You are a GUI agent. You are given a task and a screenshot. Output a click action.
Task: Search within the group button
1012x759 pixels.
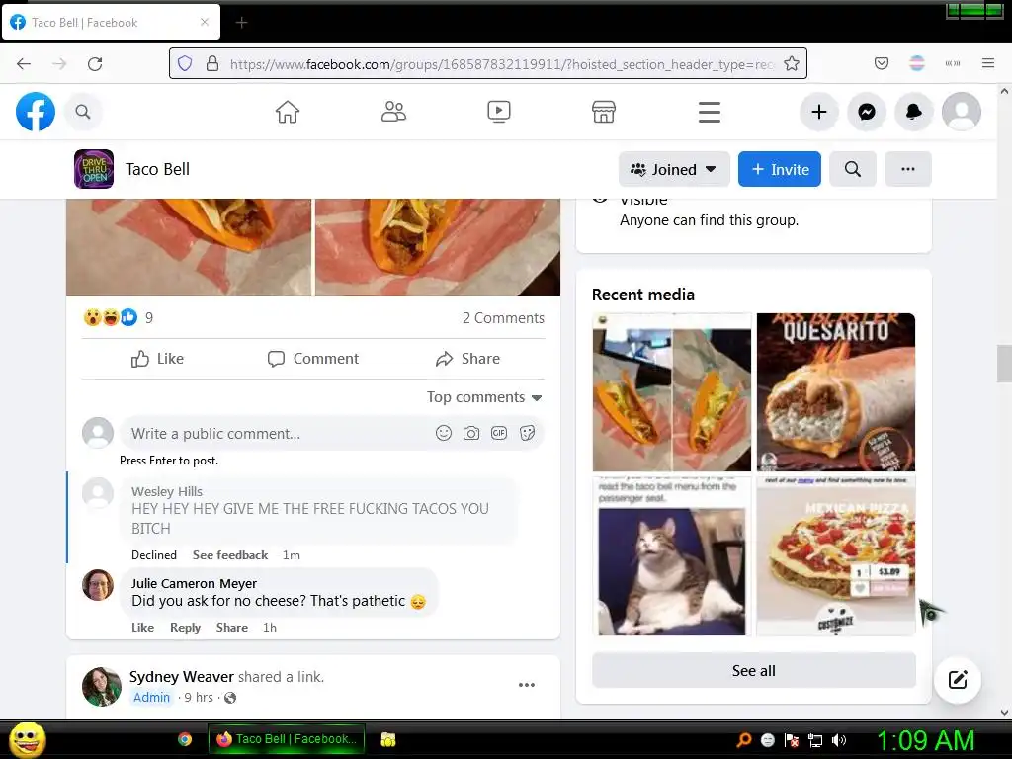(x=853, y=169)
